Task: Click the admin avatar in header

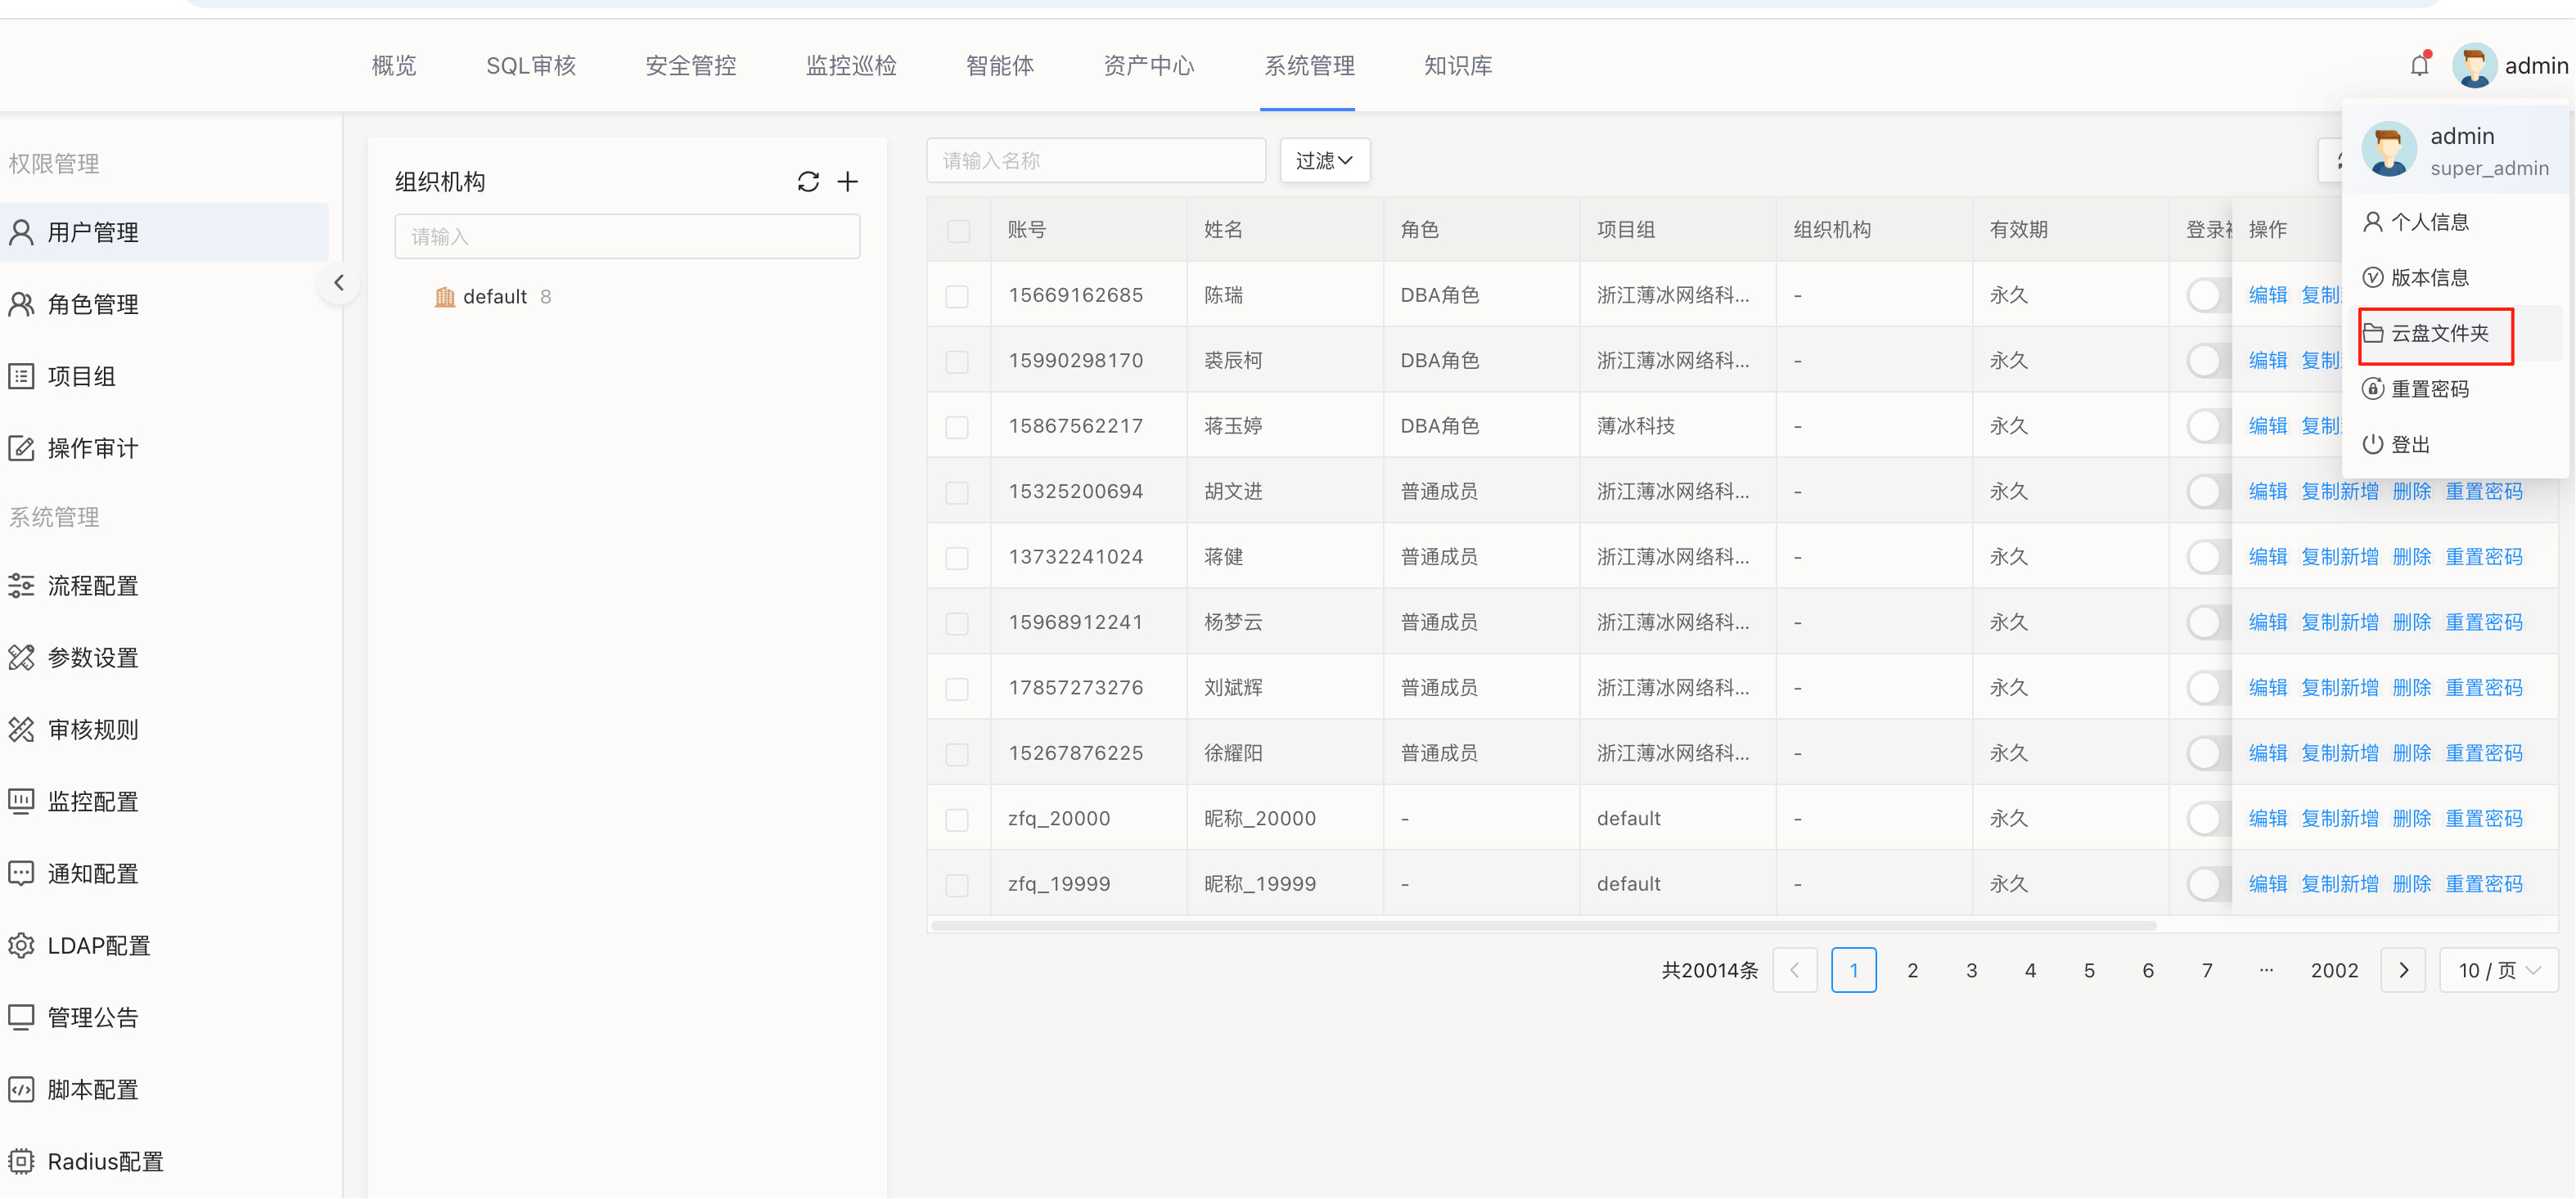Action: 2474,66
